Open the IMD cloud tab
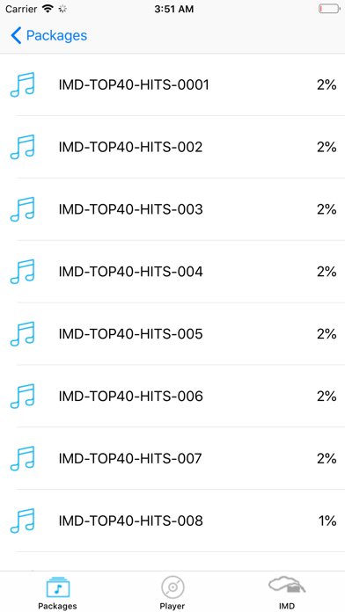Image resolution: width=345 pixels, height=612 pixels. [287, 593]
